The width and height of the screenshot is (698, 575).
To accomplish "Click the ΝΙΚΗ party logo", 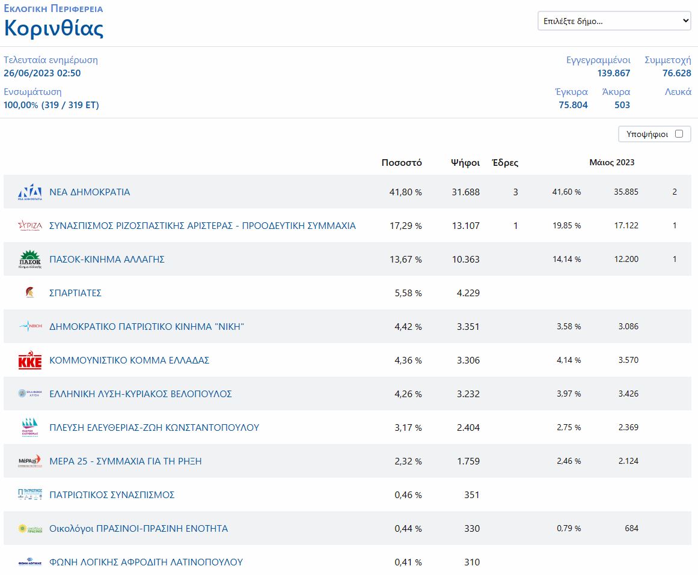I will pyautogui.click(x=30, y=327).
